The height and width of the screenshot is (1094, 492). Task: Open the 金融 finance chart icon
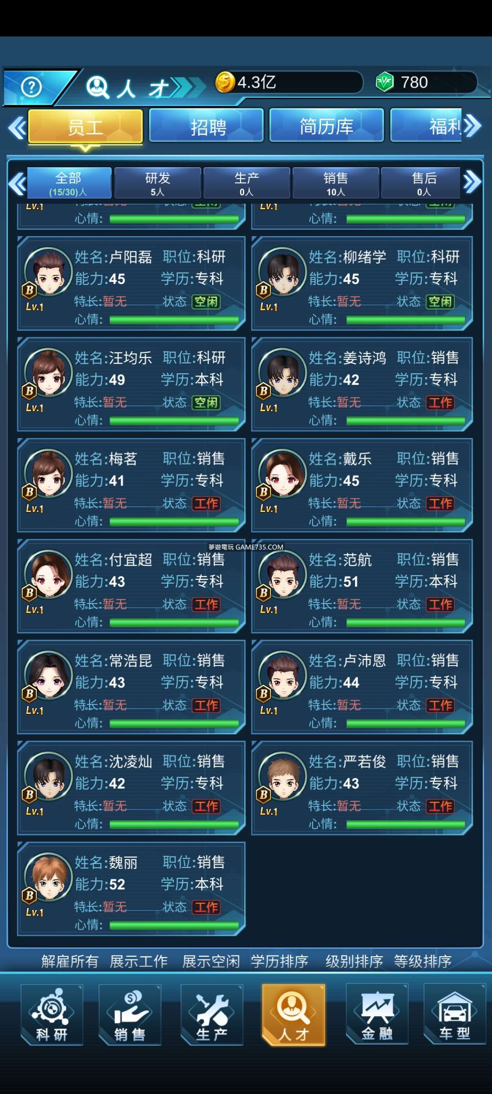[377, 1015]
